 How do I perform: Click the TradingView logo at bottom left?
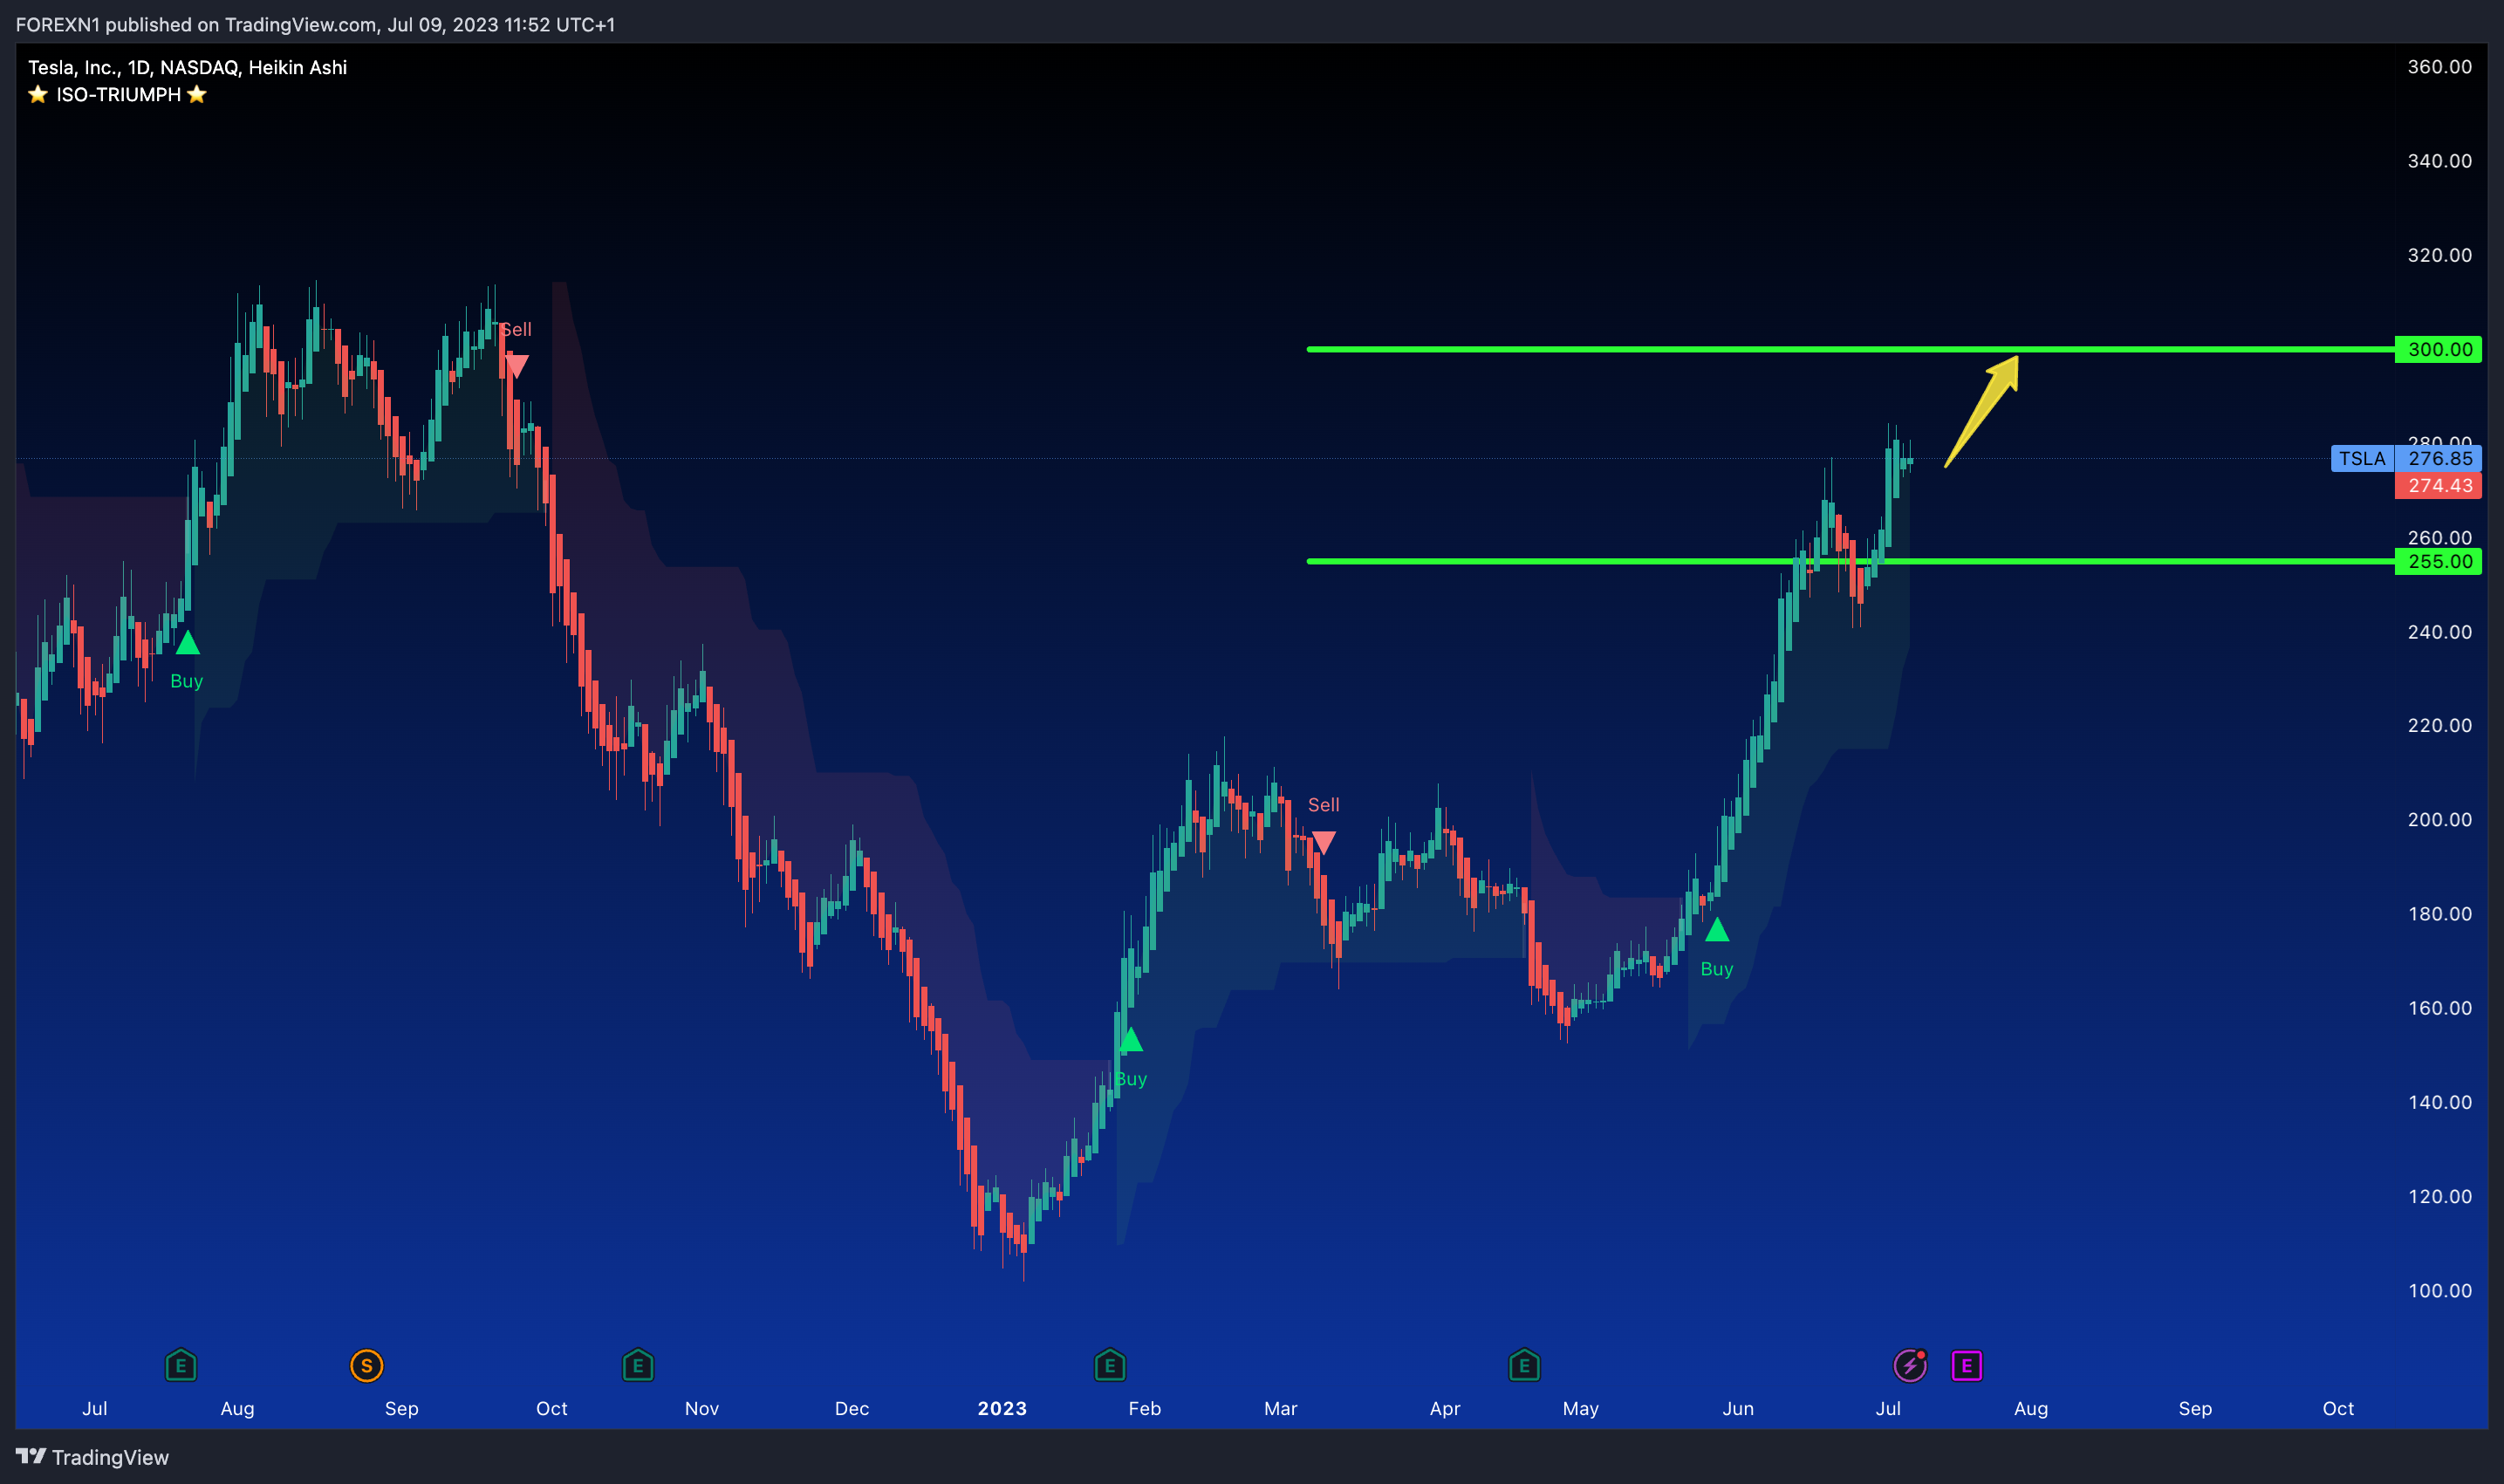pos(93,1457)
